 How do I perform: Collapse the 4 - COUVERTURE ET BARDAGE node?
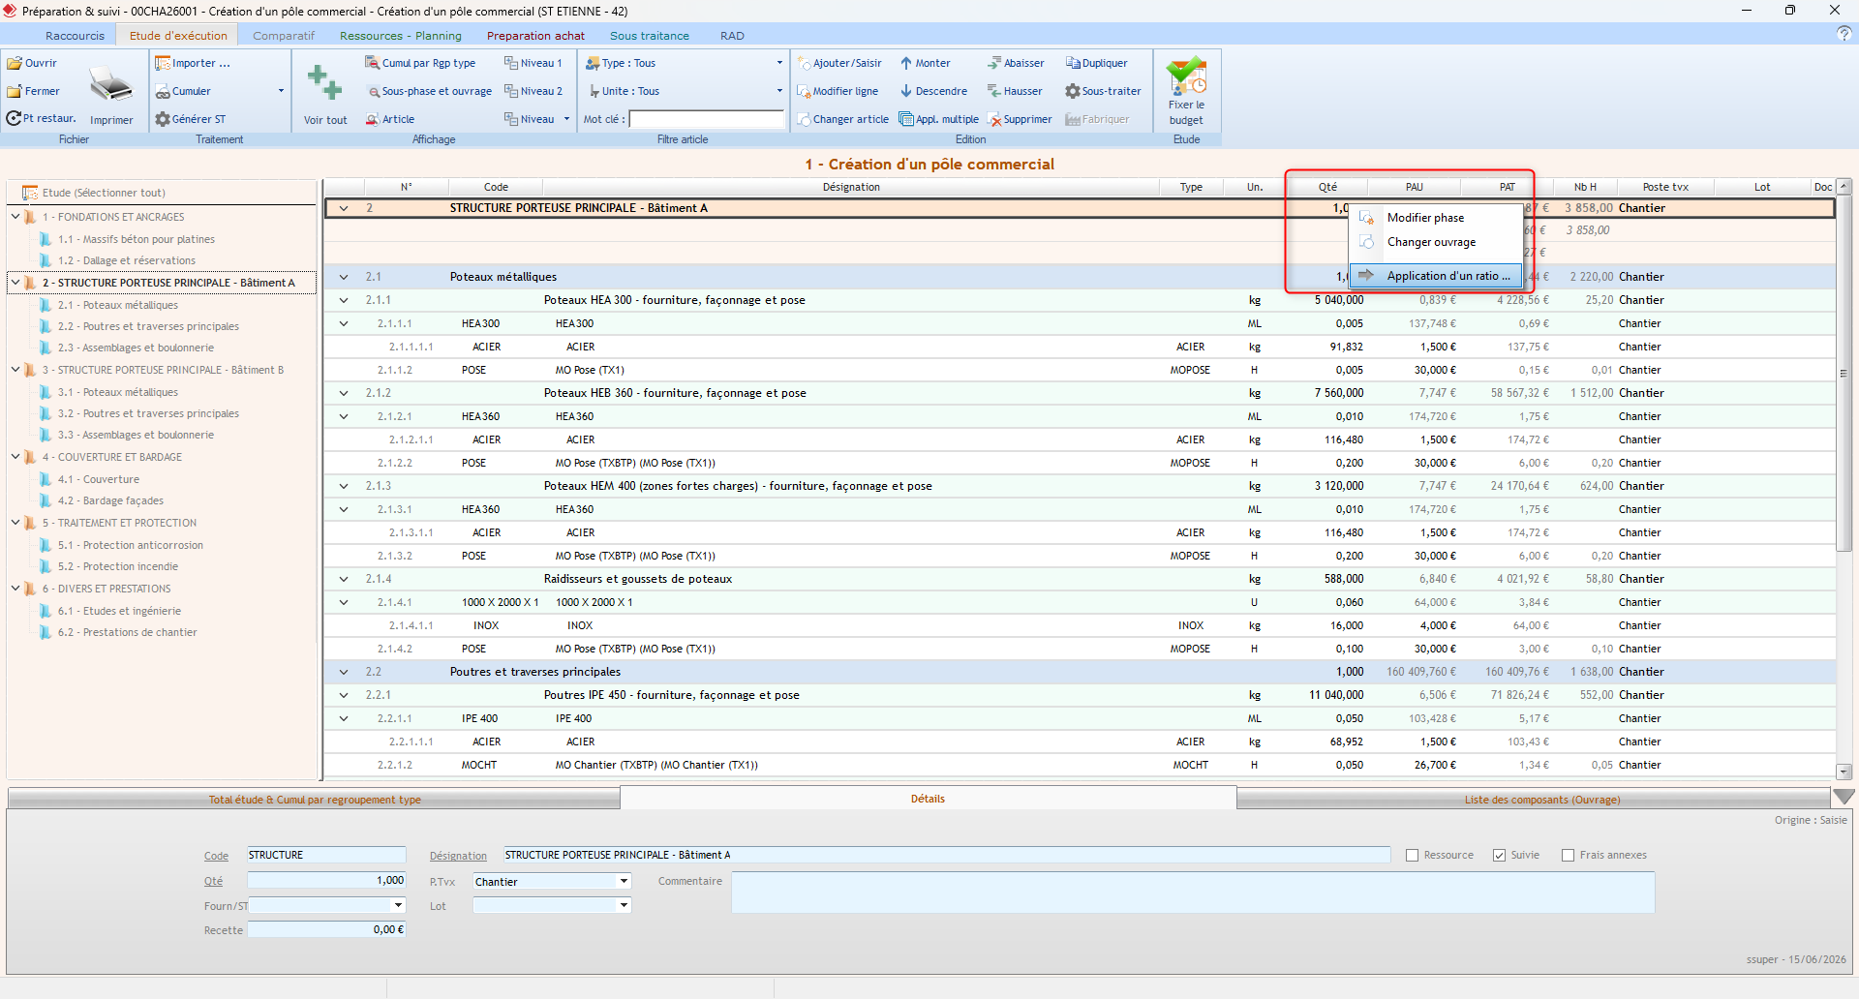[15, 456]
